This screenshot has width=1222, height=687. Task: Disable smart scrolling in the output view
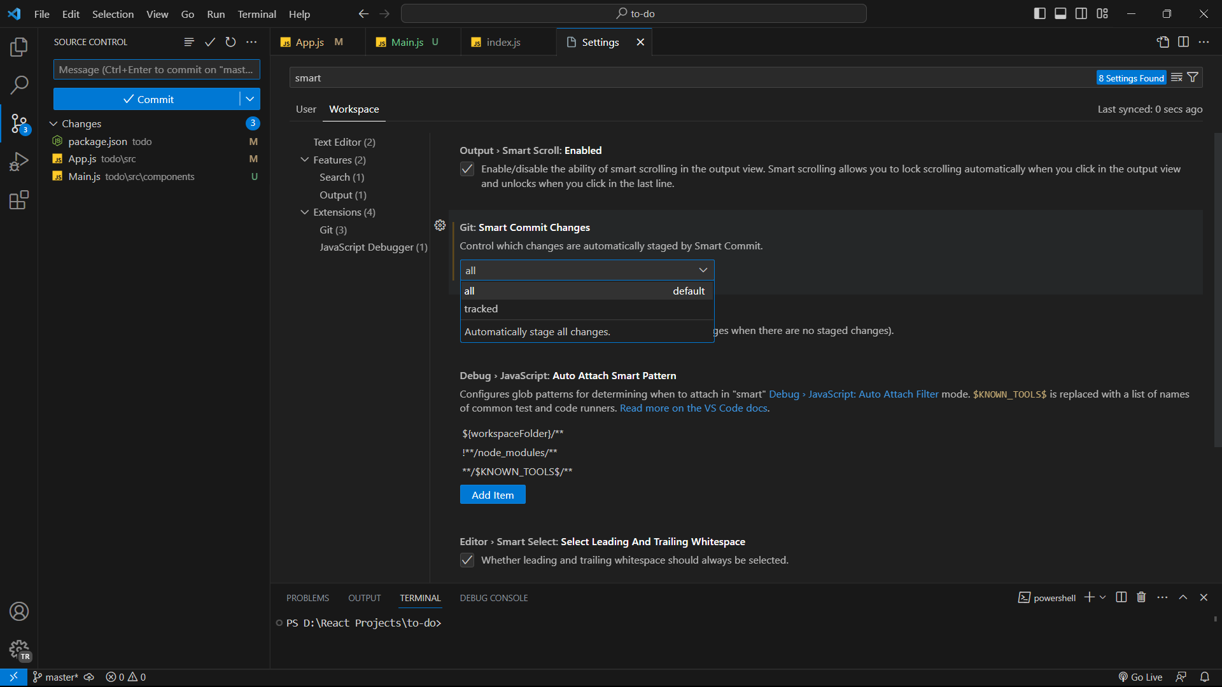467,169
